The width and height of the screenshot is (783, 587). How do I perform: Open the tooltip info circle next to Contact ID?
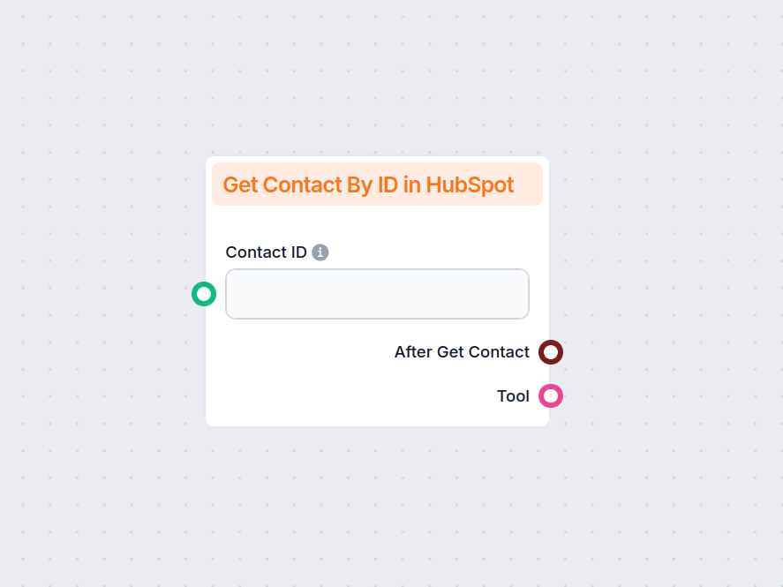(x=320, y=252)
